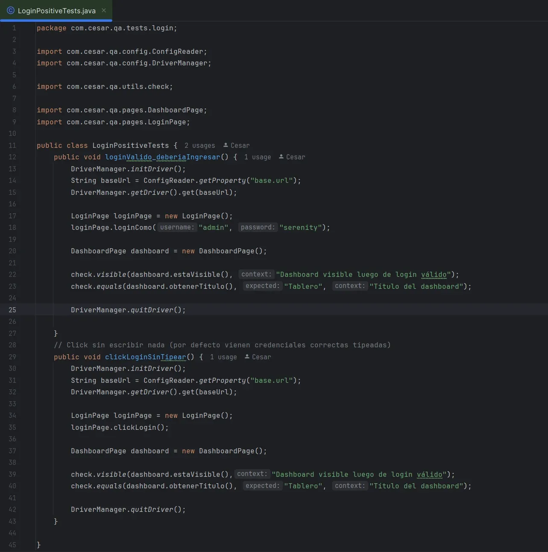Click the class name LoginPositiveTests

[x=130, y=145]
